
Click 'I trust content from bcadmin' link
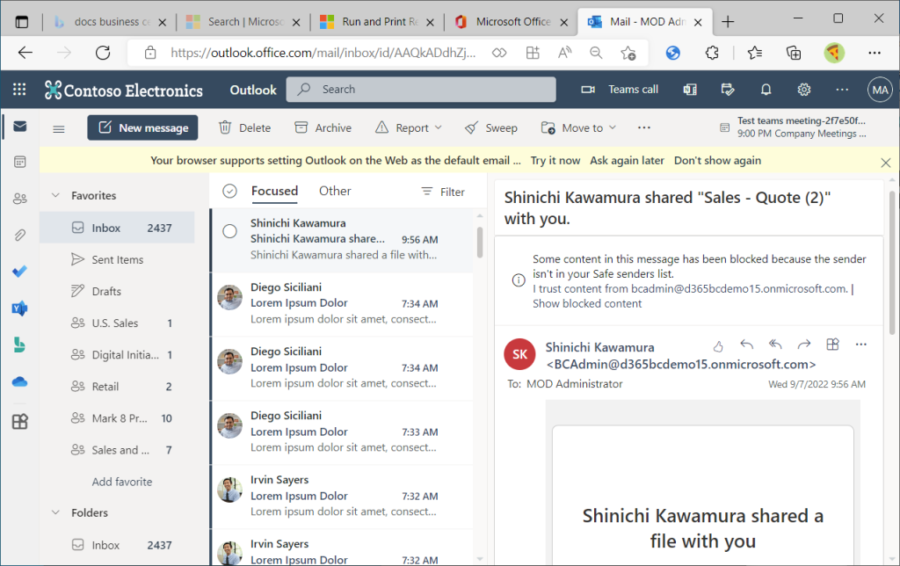tap(690, 289)
